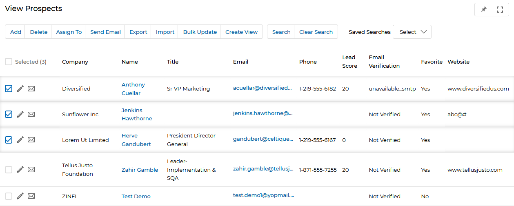Click the ZINFI company cell
This screenshot has height=206, width=514.
69,196
